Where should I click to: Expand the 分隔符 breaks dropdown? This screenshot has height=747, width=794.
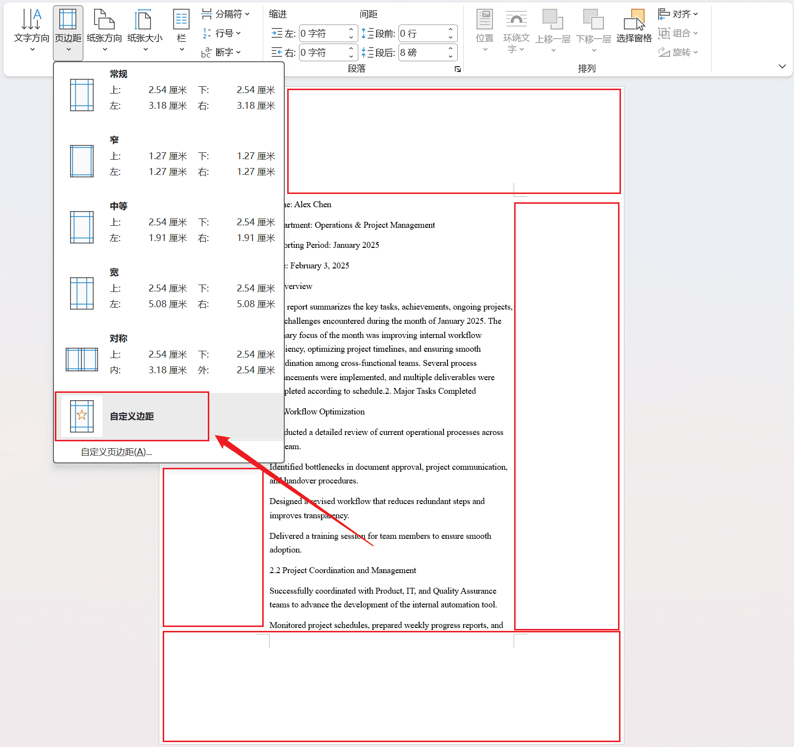pyautogui.click(x=226, y=14)
